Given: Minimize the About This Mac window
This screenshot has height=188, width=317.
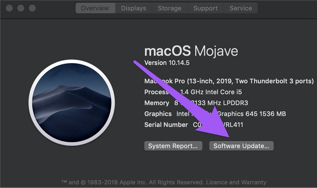Looking at the screenshot, I should 20,8.
